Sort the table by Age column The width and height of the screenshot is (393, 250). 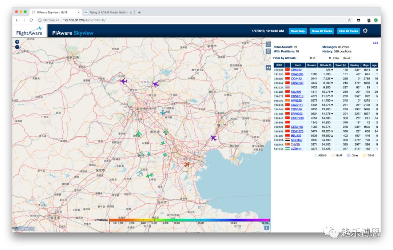point(374,65)
